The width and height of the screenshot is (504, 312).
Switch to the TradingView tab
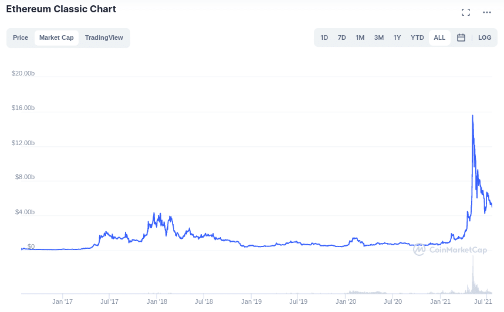(104, 37)
